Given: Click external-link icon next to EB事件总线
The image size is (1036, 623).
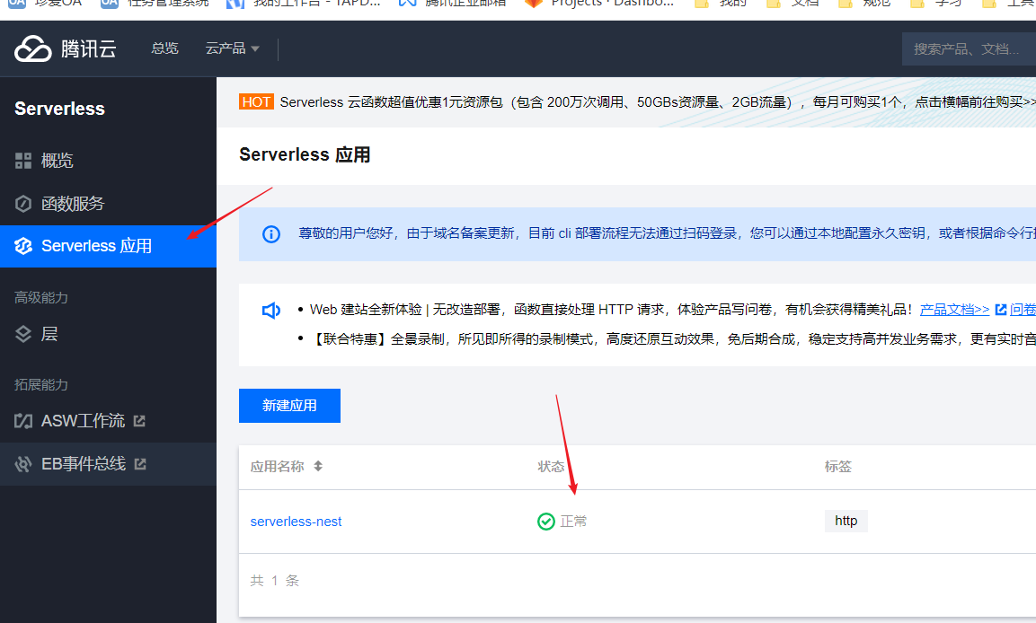Looking at the screenshot, I should tap(140, 464).
